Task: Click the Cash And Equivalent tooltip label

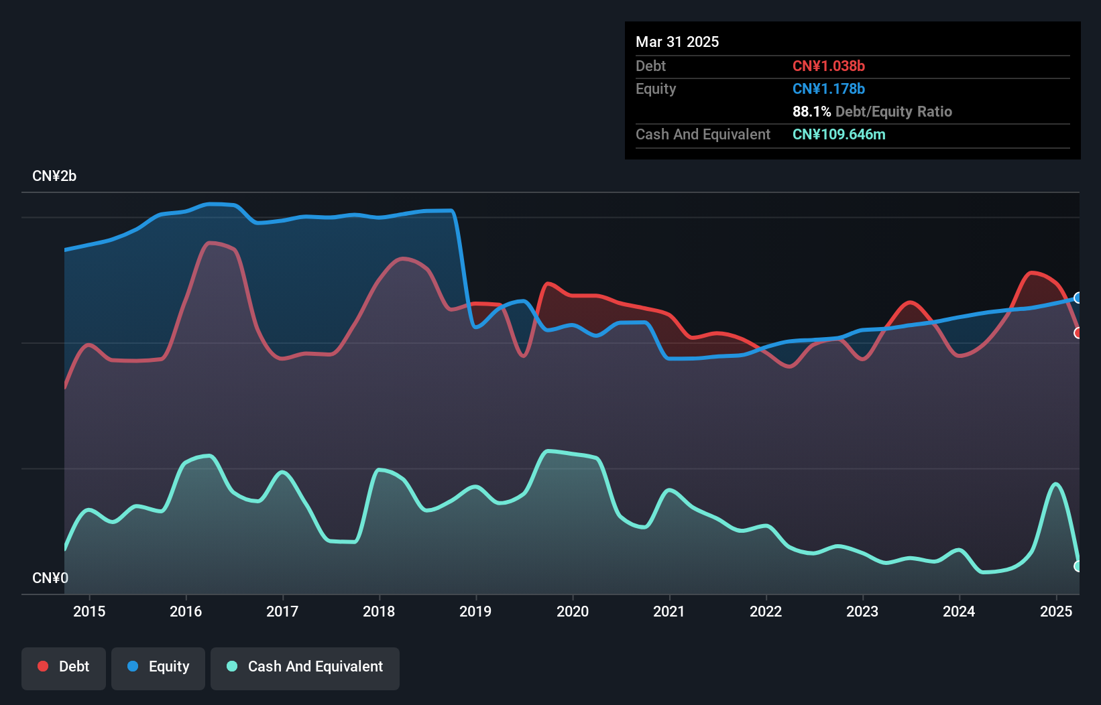Action: click(703, 134)
